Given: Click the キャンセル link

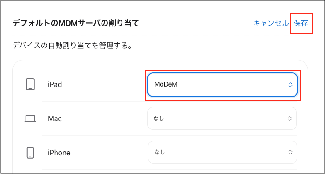Looking at the screenshot, I should (271, 23).
